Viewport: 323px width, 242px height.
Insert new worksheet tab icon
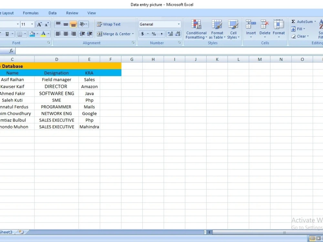[x=21, y=232]
